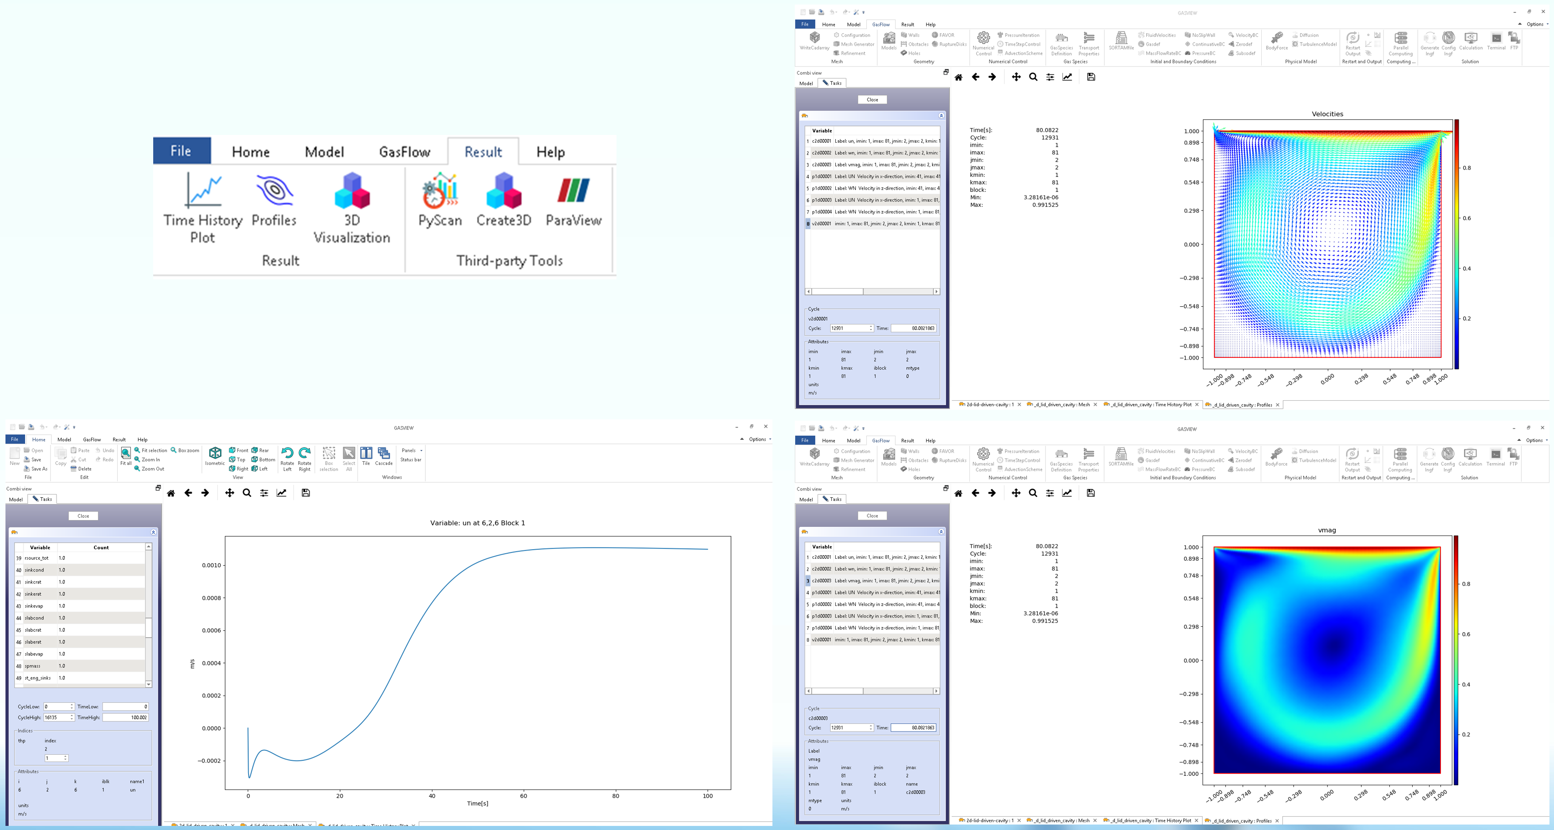Click plot pan tool in bottom-left window
Viewport: 1554px width, 830px height.
[x=230, y=494]
